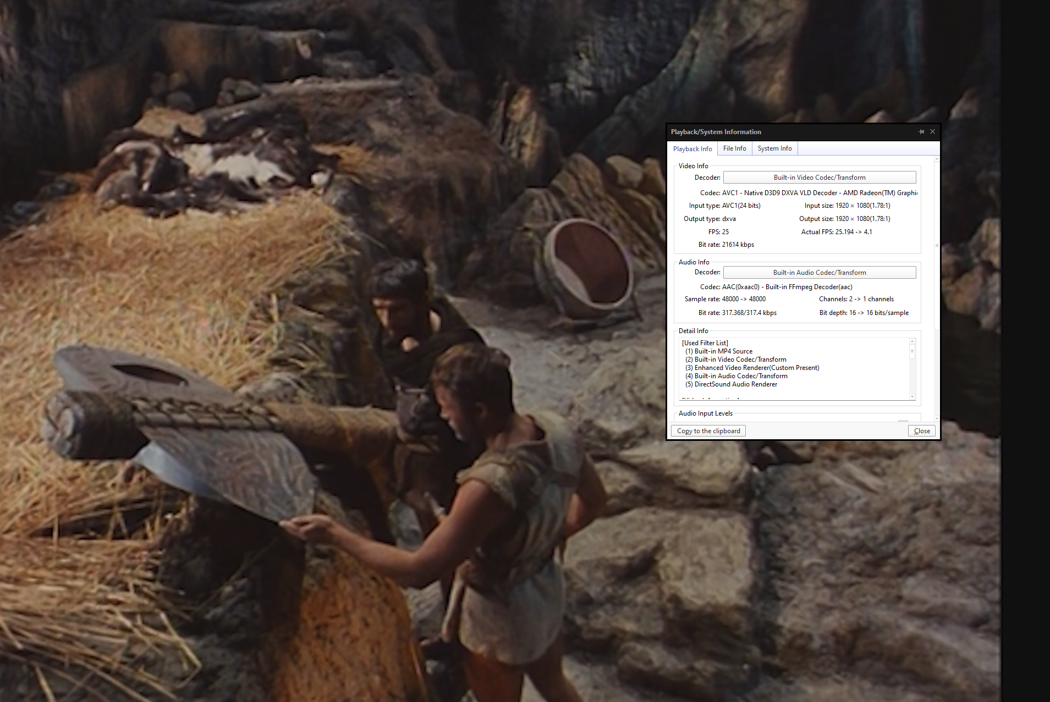Click the output type value 'dxva'
Image resolution: width=1050 pixels, height=702 pixels.
(729, 219)
